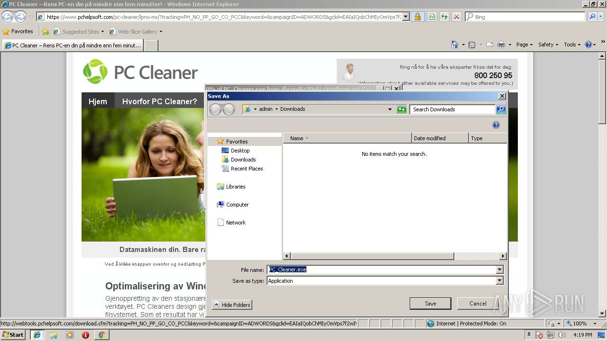This screenshot has width=607, height=341.
Task: Click the Stop loading X icon
Action: pyautogui.click(x=457, y=17)
